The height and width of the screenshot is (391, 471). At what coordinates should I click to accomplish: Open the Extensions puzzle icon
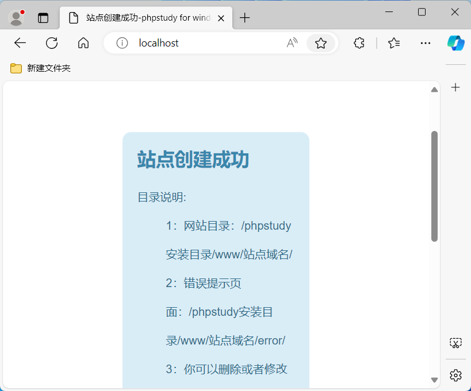coord(359,43)
